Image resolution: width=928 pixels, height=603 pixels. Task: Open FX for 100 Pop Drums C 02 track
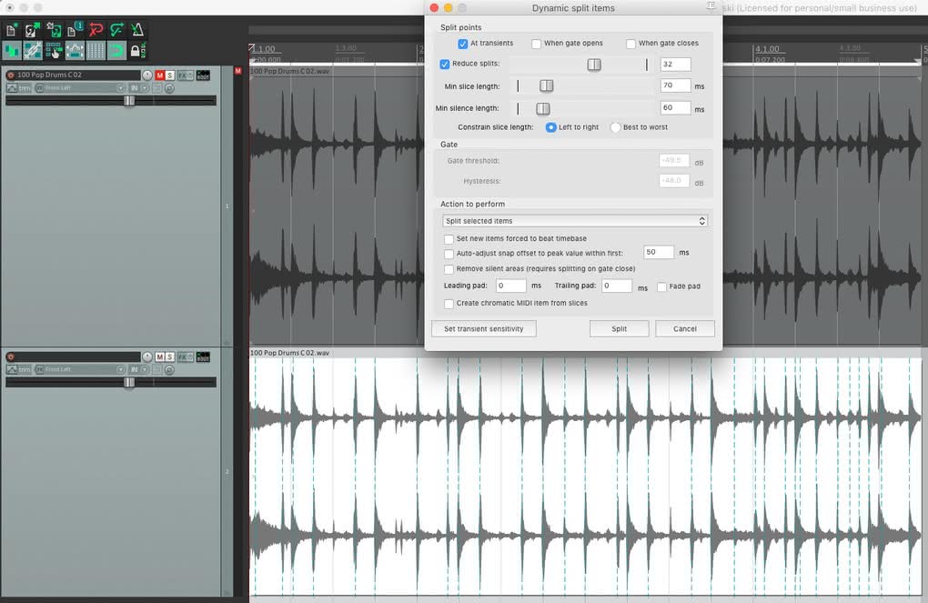(x=183, y=75)
